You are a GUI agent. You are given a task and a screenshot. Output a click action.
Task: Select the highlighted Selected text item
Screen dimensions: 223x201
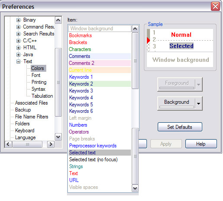pos(100,153)
